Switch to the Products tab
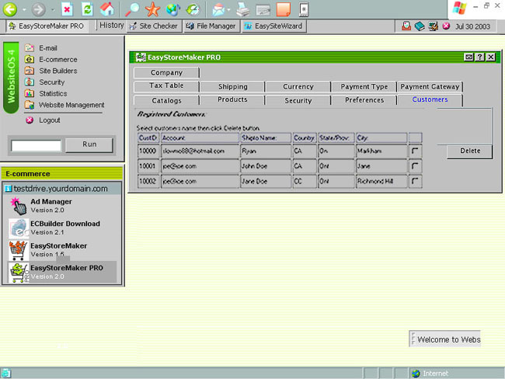505x379 pixels. point(232,100)
